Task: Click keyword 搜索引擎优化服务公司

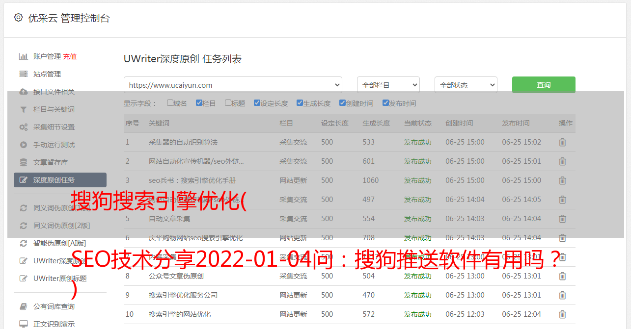Action: (183, 295)
